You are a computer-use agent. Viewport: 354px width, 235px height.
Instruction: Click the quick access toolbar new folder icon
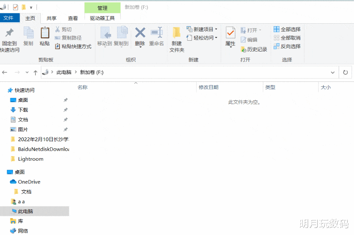(x=24, y=7)
